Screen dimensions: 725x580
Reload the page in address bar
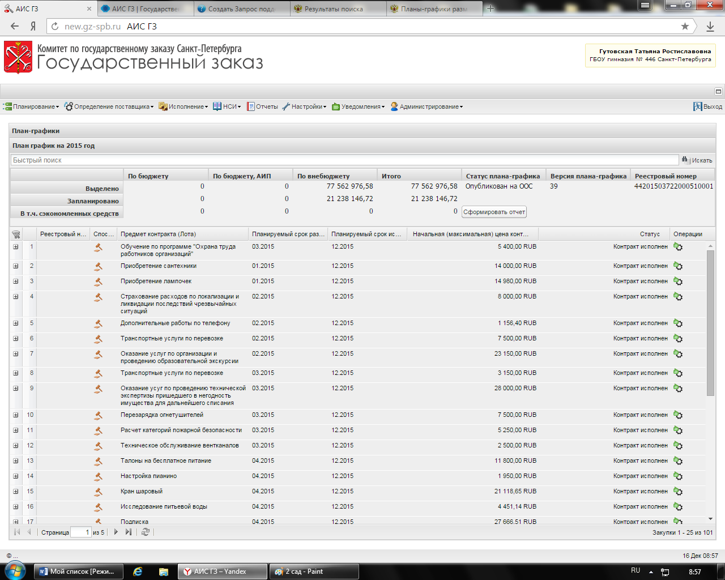click(x=55, y=26)
